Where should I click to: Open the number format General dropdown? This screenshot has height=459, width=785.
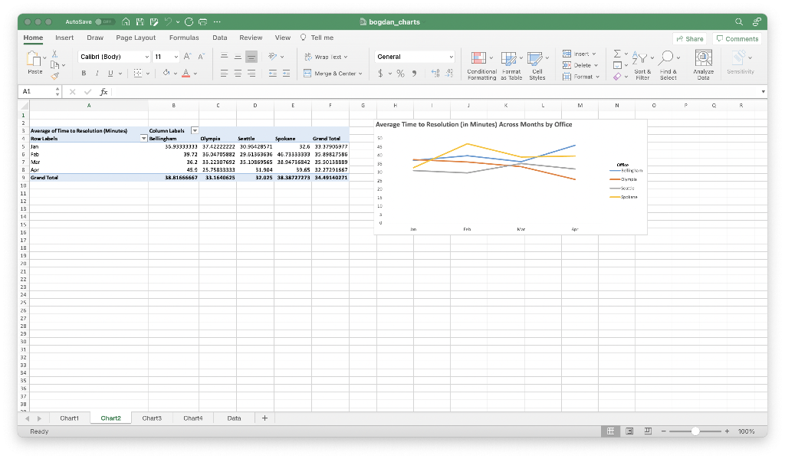(451, 57)
